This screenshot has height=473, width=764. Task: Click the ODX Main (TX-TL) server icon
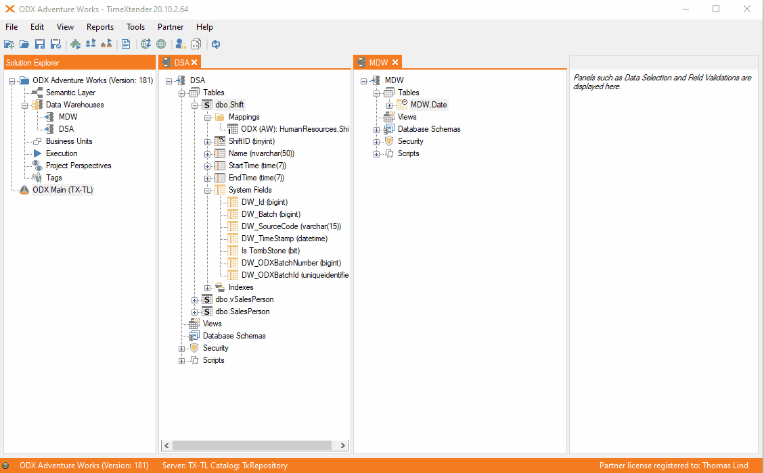pyautogui.click(x=24, y=190)
